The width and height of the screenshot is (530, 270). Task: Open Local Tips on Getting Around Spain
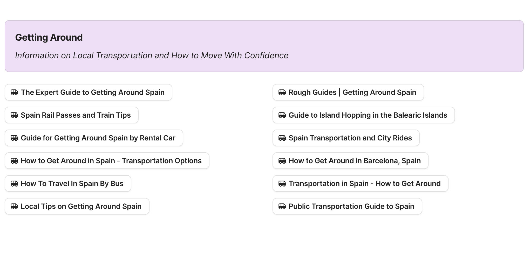tap(81, 207)
